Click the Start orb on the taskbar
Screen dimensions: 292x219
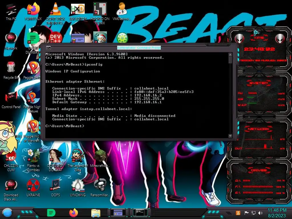click(x=7, y=213)
